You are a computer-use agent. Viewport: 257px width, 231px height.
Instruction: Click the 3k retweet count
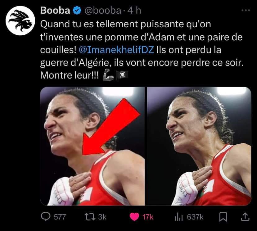point(102,217)
